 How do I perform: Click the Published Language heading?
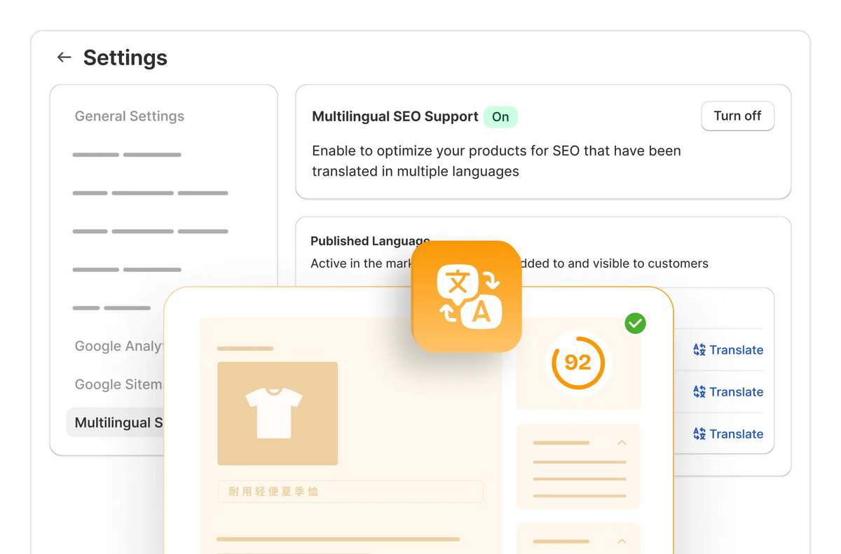pos(370,241)
